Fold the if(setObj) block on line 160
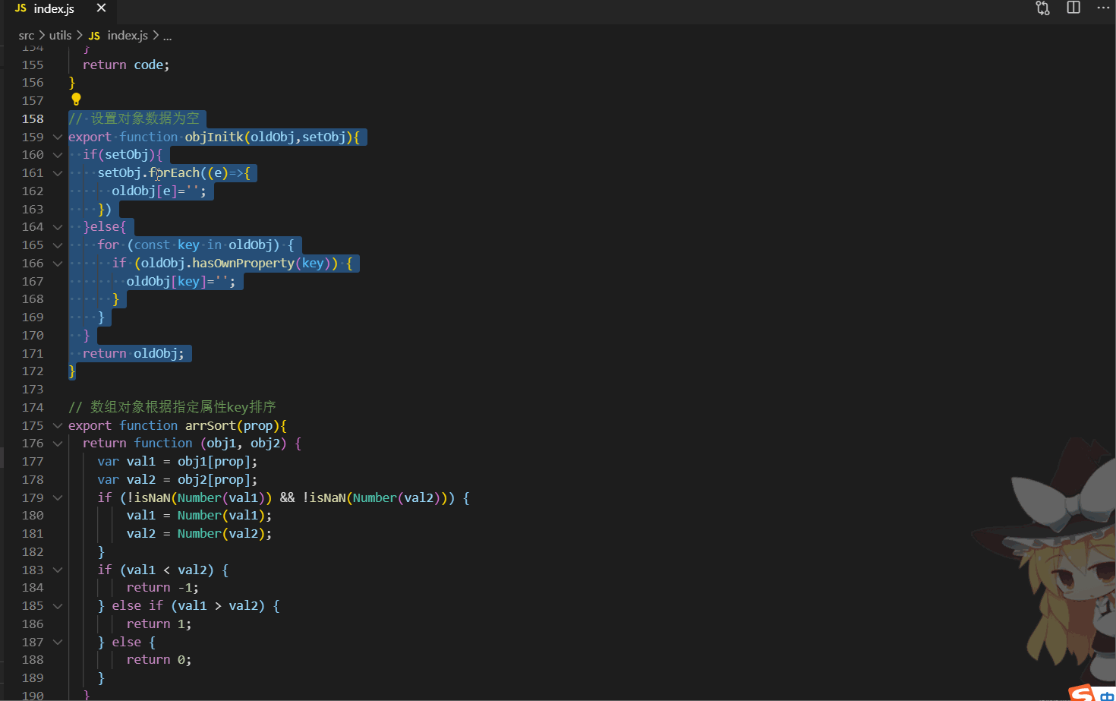Image resolution: width=1116 pixels, height=701 pixels. (58, 155)
